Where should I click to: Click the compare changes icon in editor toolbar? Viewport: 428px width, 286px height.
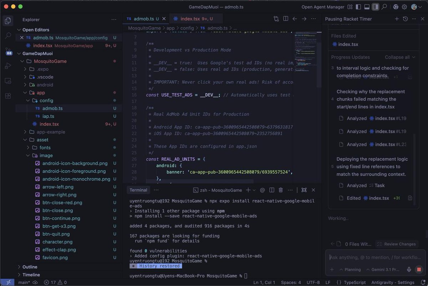pos(276,19)
